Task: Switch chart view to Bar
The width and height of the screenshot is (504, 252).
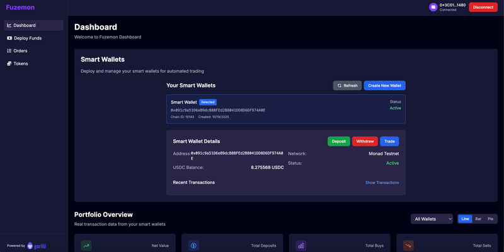Action: point(478,219)
